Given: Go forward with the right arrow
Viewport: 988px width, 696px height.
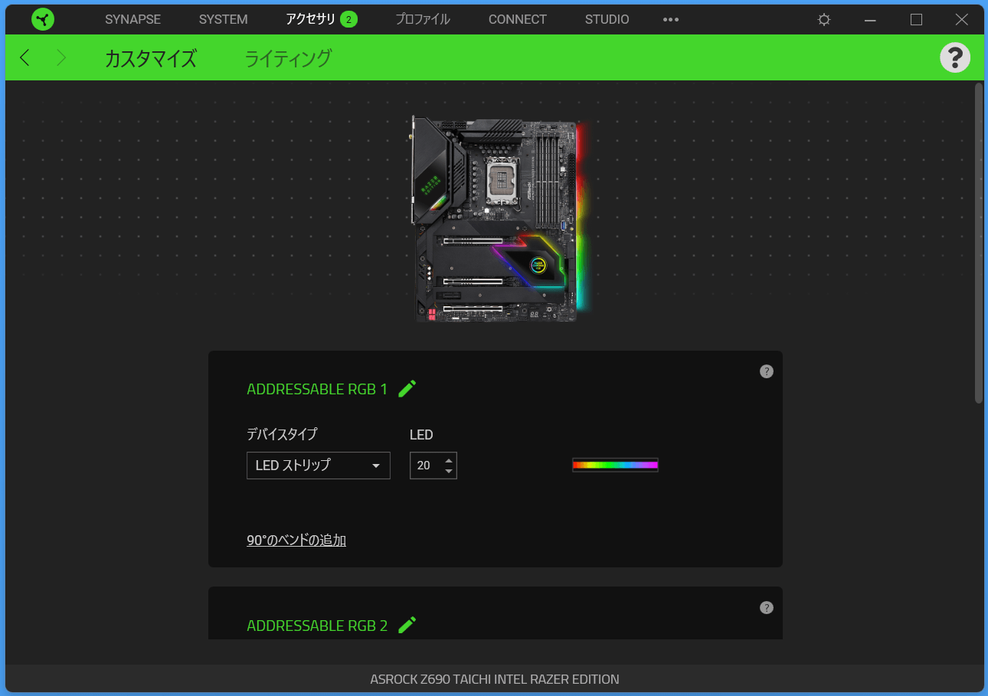Looking at the screenshot, I should coord(61,57).
